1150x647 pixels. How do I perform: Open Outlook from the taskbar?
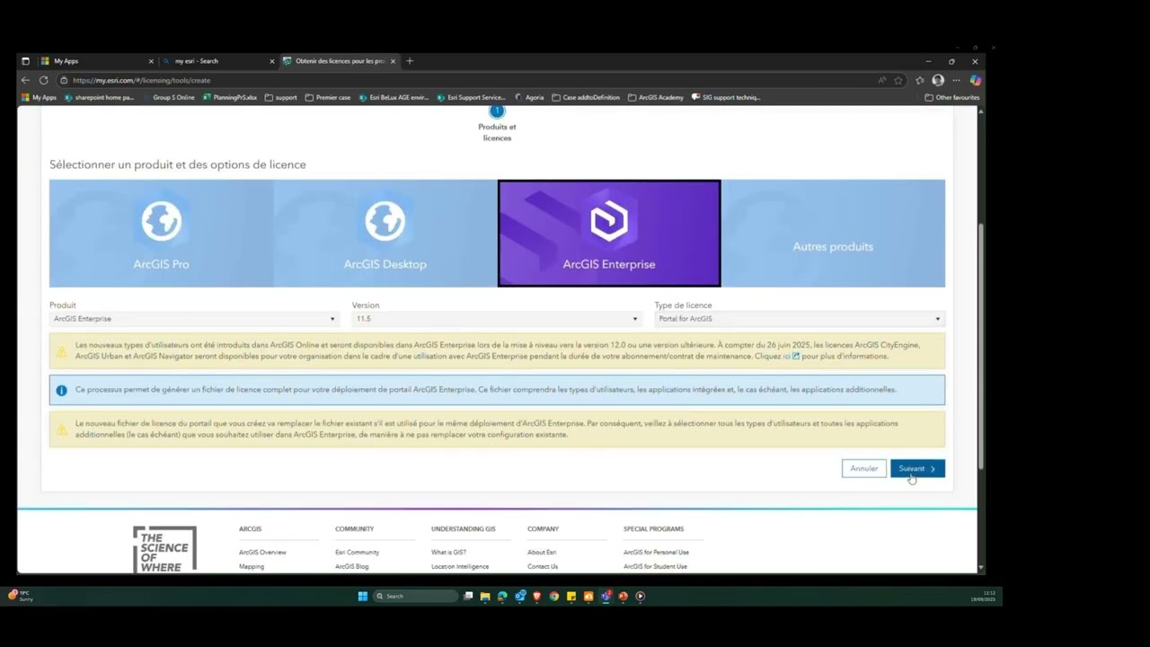click(520, 596)
